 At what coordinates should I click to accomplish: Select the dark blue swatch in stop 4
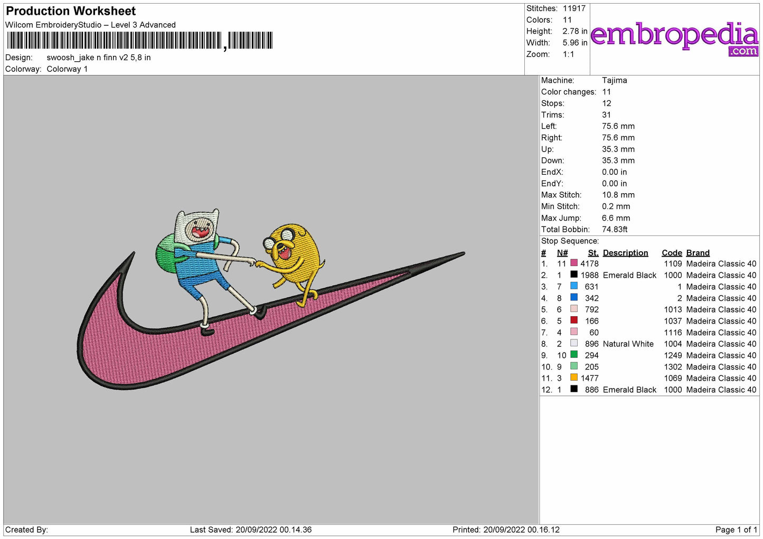pos(574,297)
